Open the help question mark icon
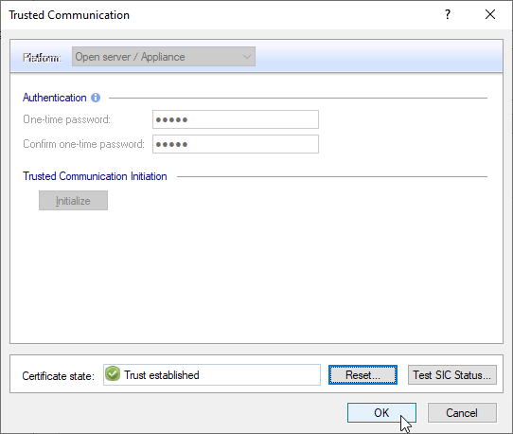 click(448, 15)
